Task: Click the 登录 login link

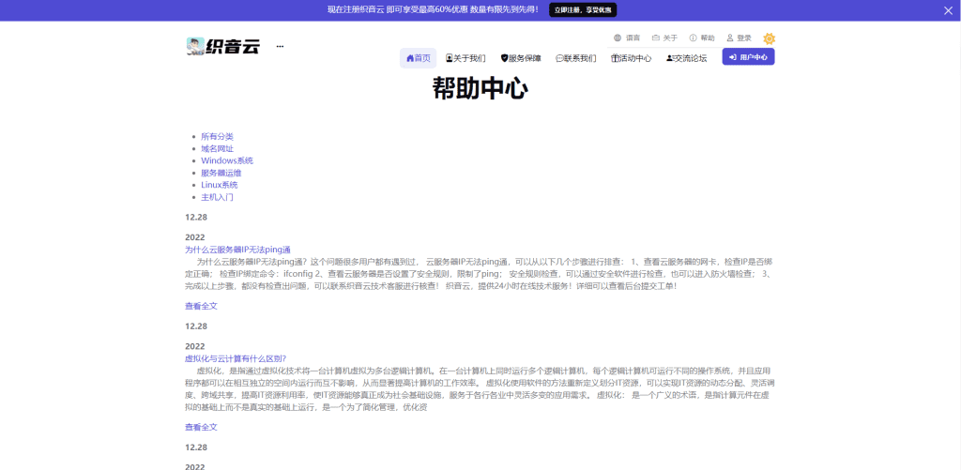Action: (739, 38)
